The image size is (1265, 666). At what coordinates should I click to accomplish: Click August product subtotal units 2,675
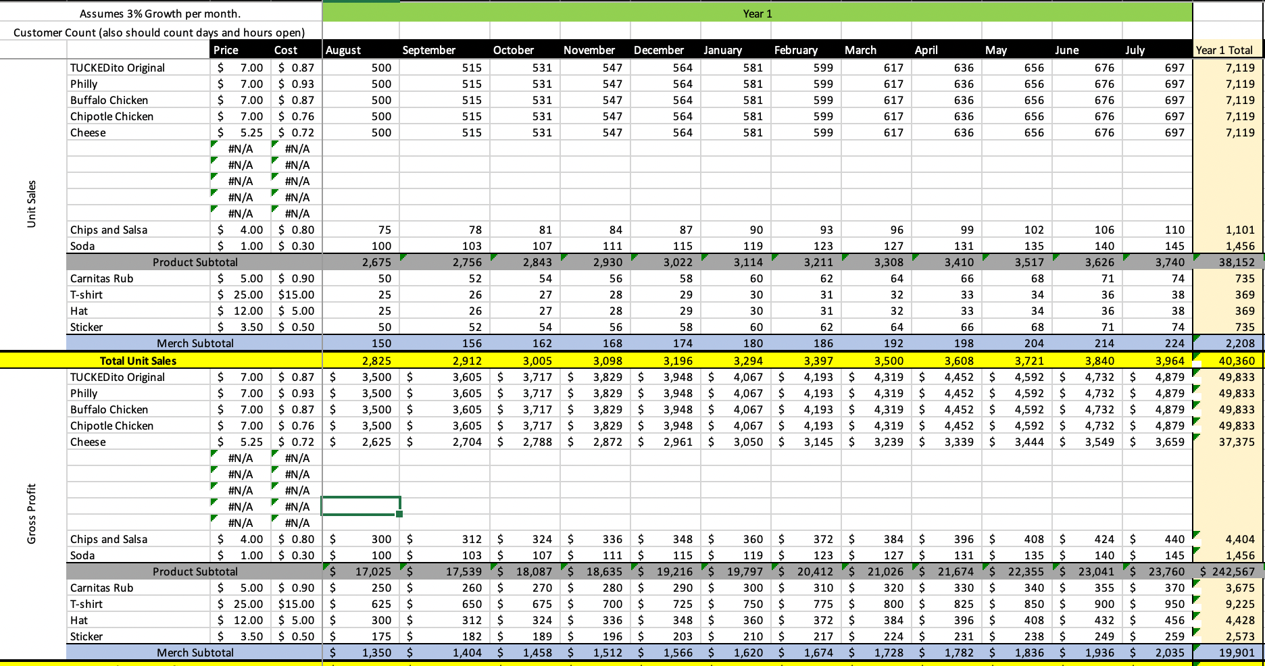[x=360, y=262]
